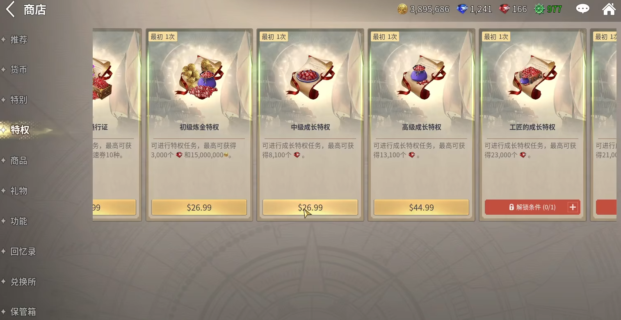621x320 pixels.
Task: Switch to the 货币 category
Action: [19, 70]
